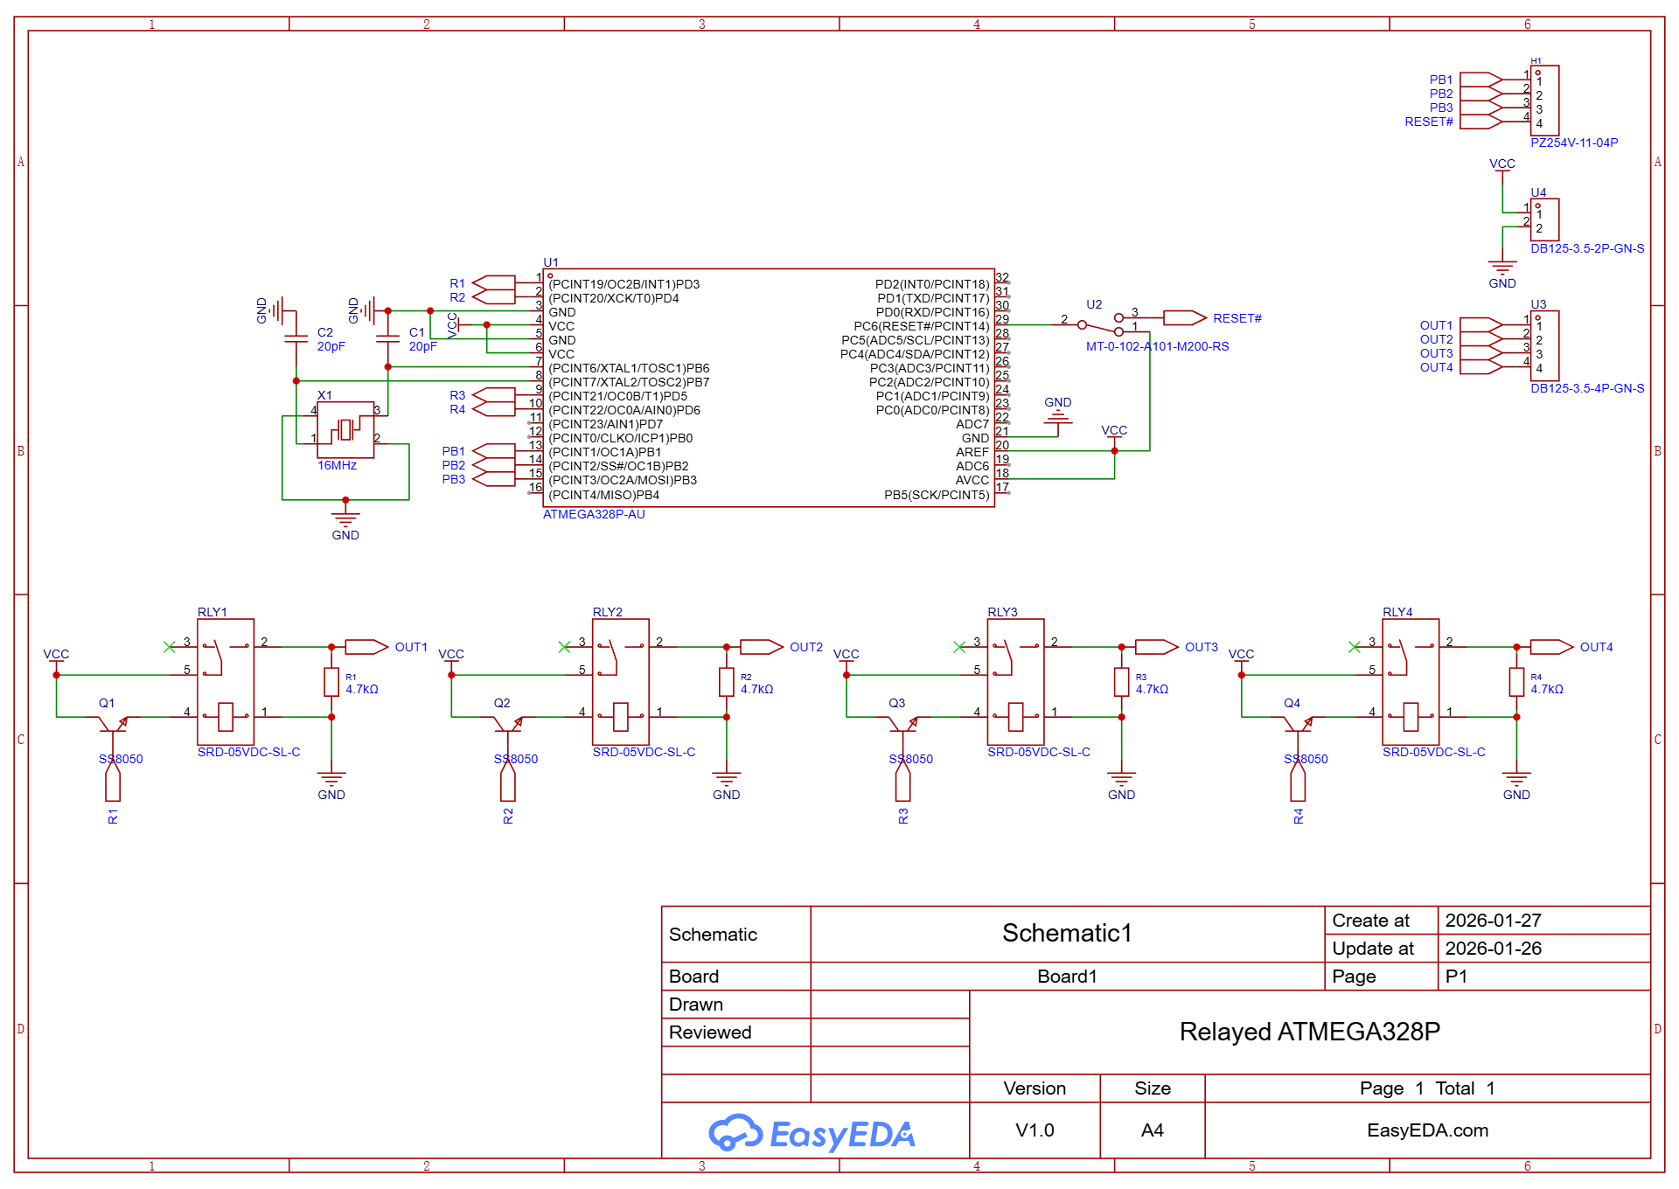Image resolution: width=1679 pixels, height=1189 pixels.
Task: Click the U3 four-pin terminal symbol
Action: [x=1544, y=345]
